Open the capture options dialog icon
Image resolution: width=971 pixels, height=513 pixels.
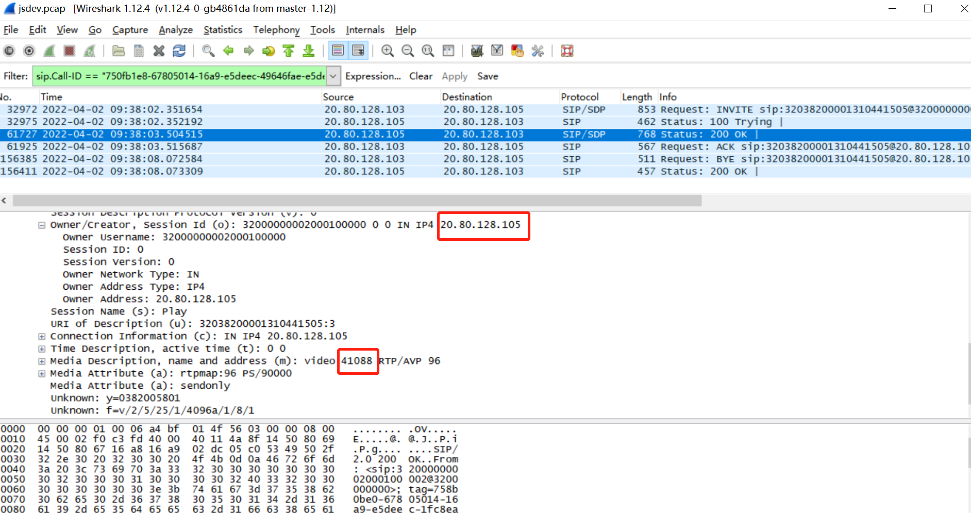point(29,51)
